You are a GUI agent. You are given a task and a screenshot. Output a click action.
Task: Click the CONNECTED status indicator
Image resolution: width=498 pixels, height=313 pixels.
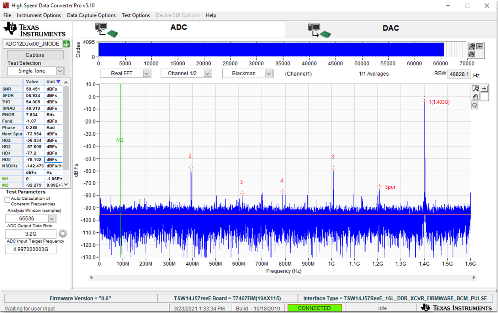[314, 308]
